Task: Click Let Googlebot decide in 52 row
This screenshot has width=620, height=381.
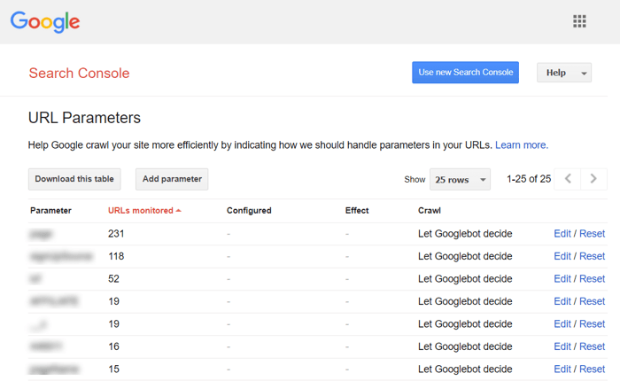Action: click(465, 279)
